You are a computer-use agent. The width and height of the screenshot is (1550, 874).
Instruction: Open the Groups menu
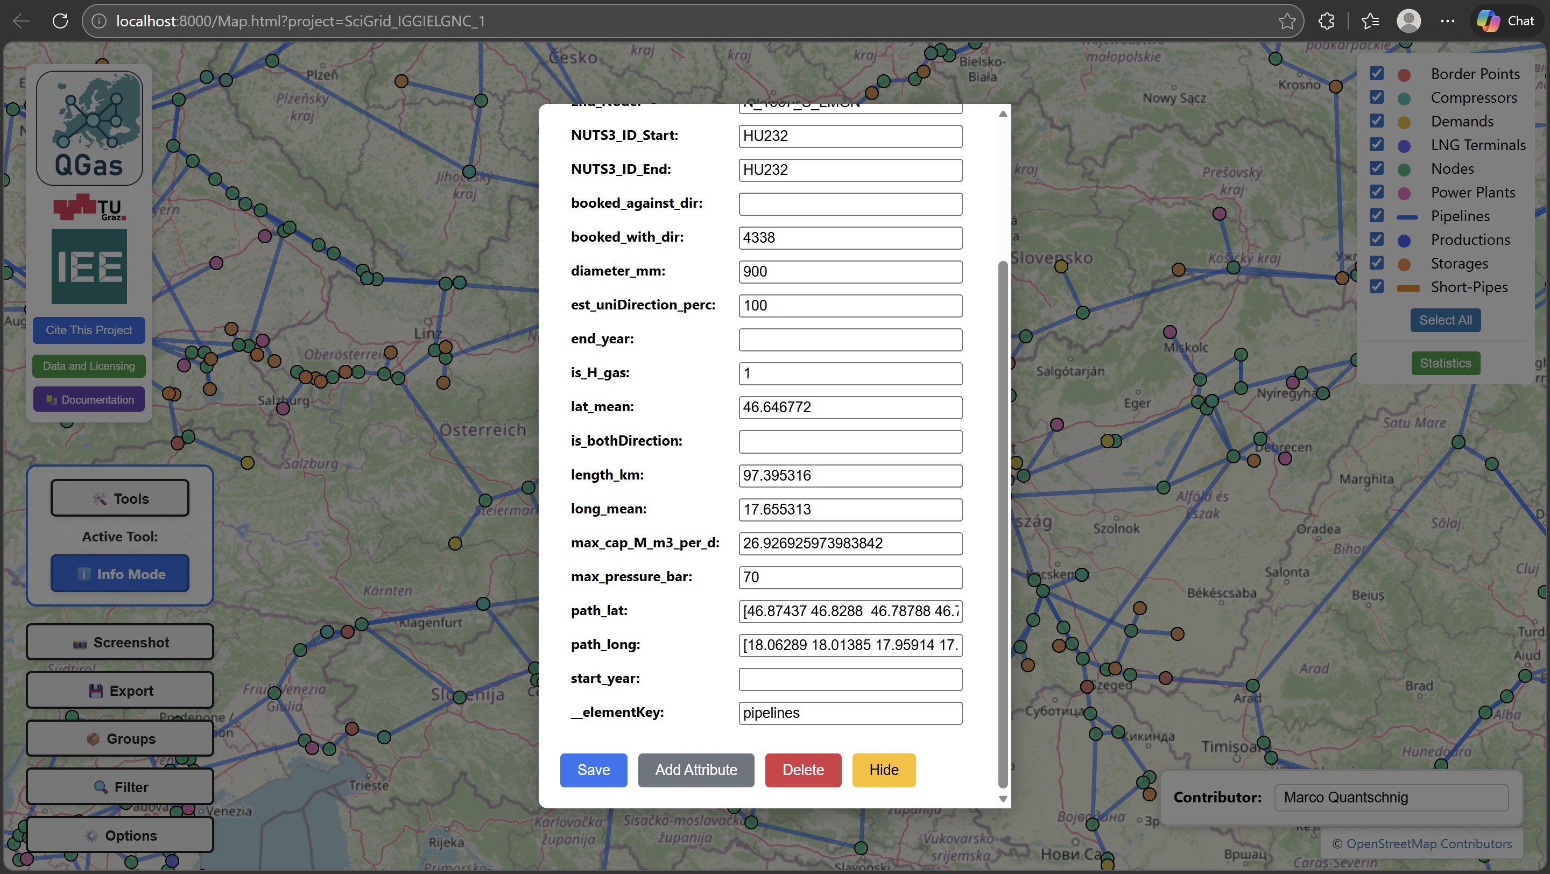(119, 739)
